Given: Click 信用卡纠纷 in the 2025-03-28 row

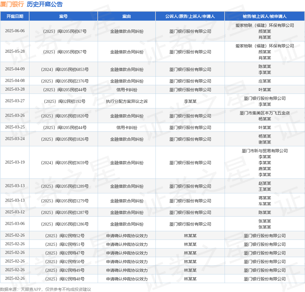Looking at the screenshot, I should click(127, 90).
